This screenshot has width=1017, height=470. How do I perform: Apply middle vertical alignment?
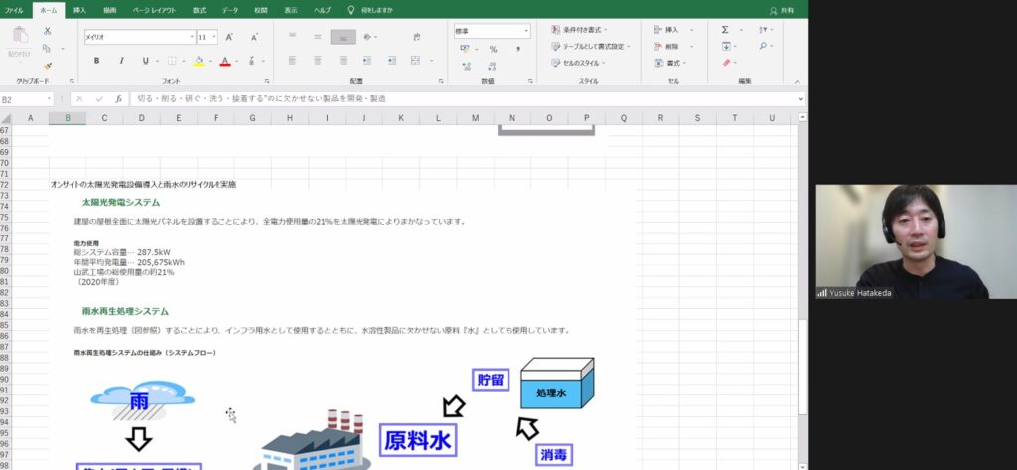tap(318, 37)
